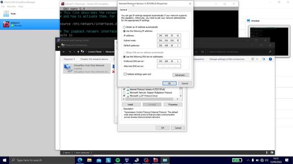Image resolution: width=293 pixels, height=164 pixels.
Task: Open Microsoft Edge from taskbar
Action: (80, 160)
